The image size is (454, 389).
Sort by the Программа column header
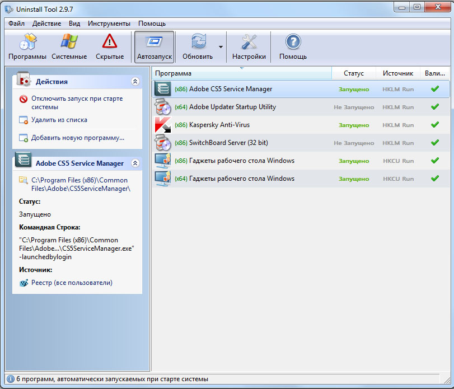(x=241, y=73)
